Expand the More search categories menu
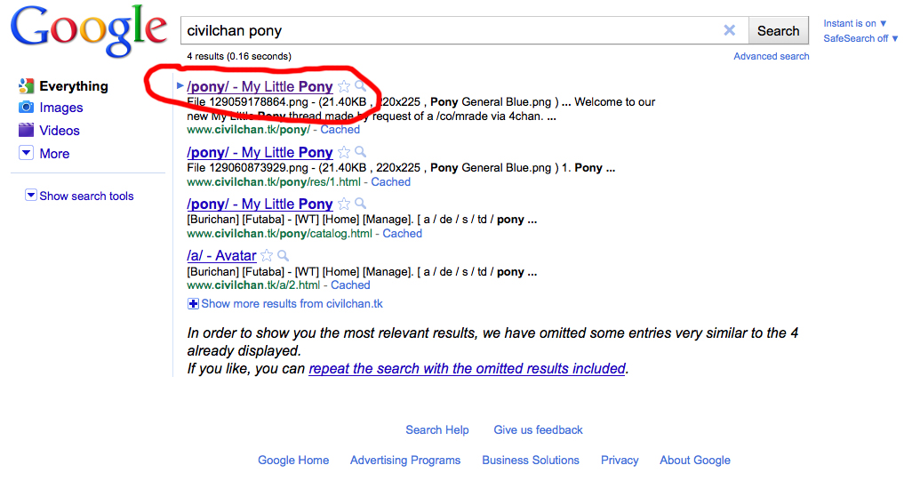Viewport: 912px width, 489px height. [44, 154]
